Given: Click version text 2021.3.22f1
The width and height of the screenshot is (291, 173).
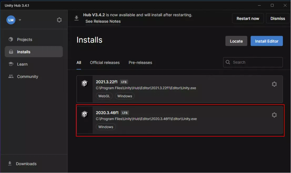Looking at the screenshot, I should [x=107, y=82].
